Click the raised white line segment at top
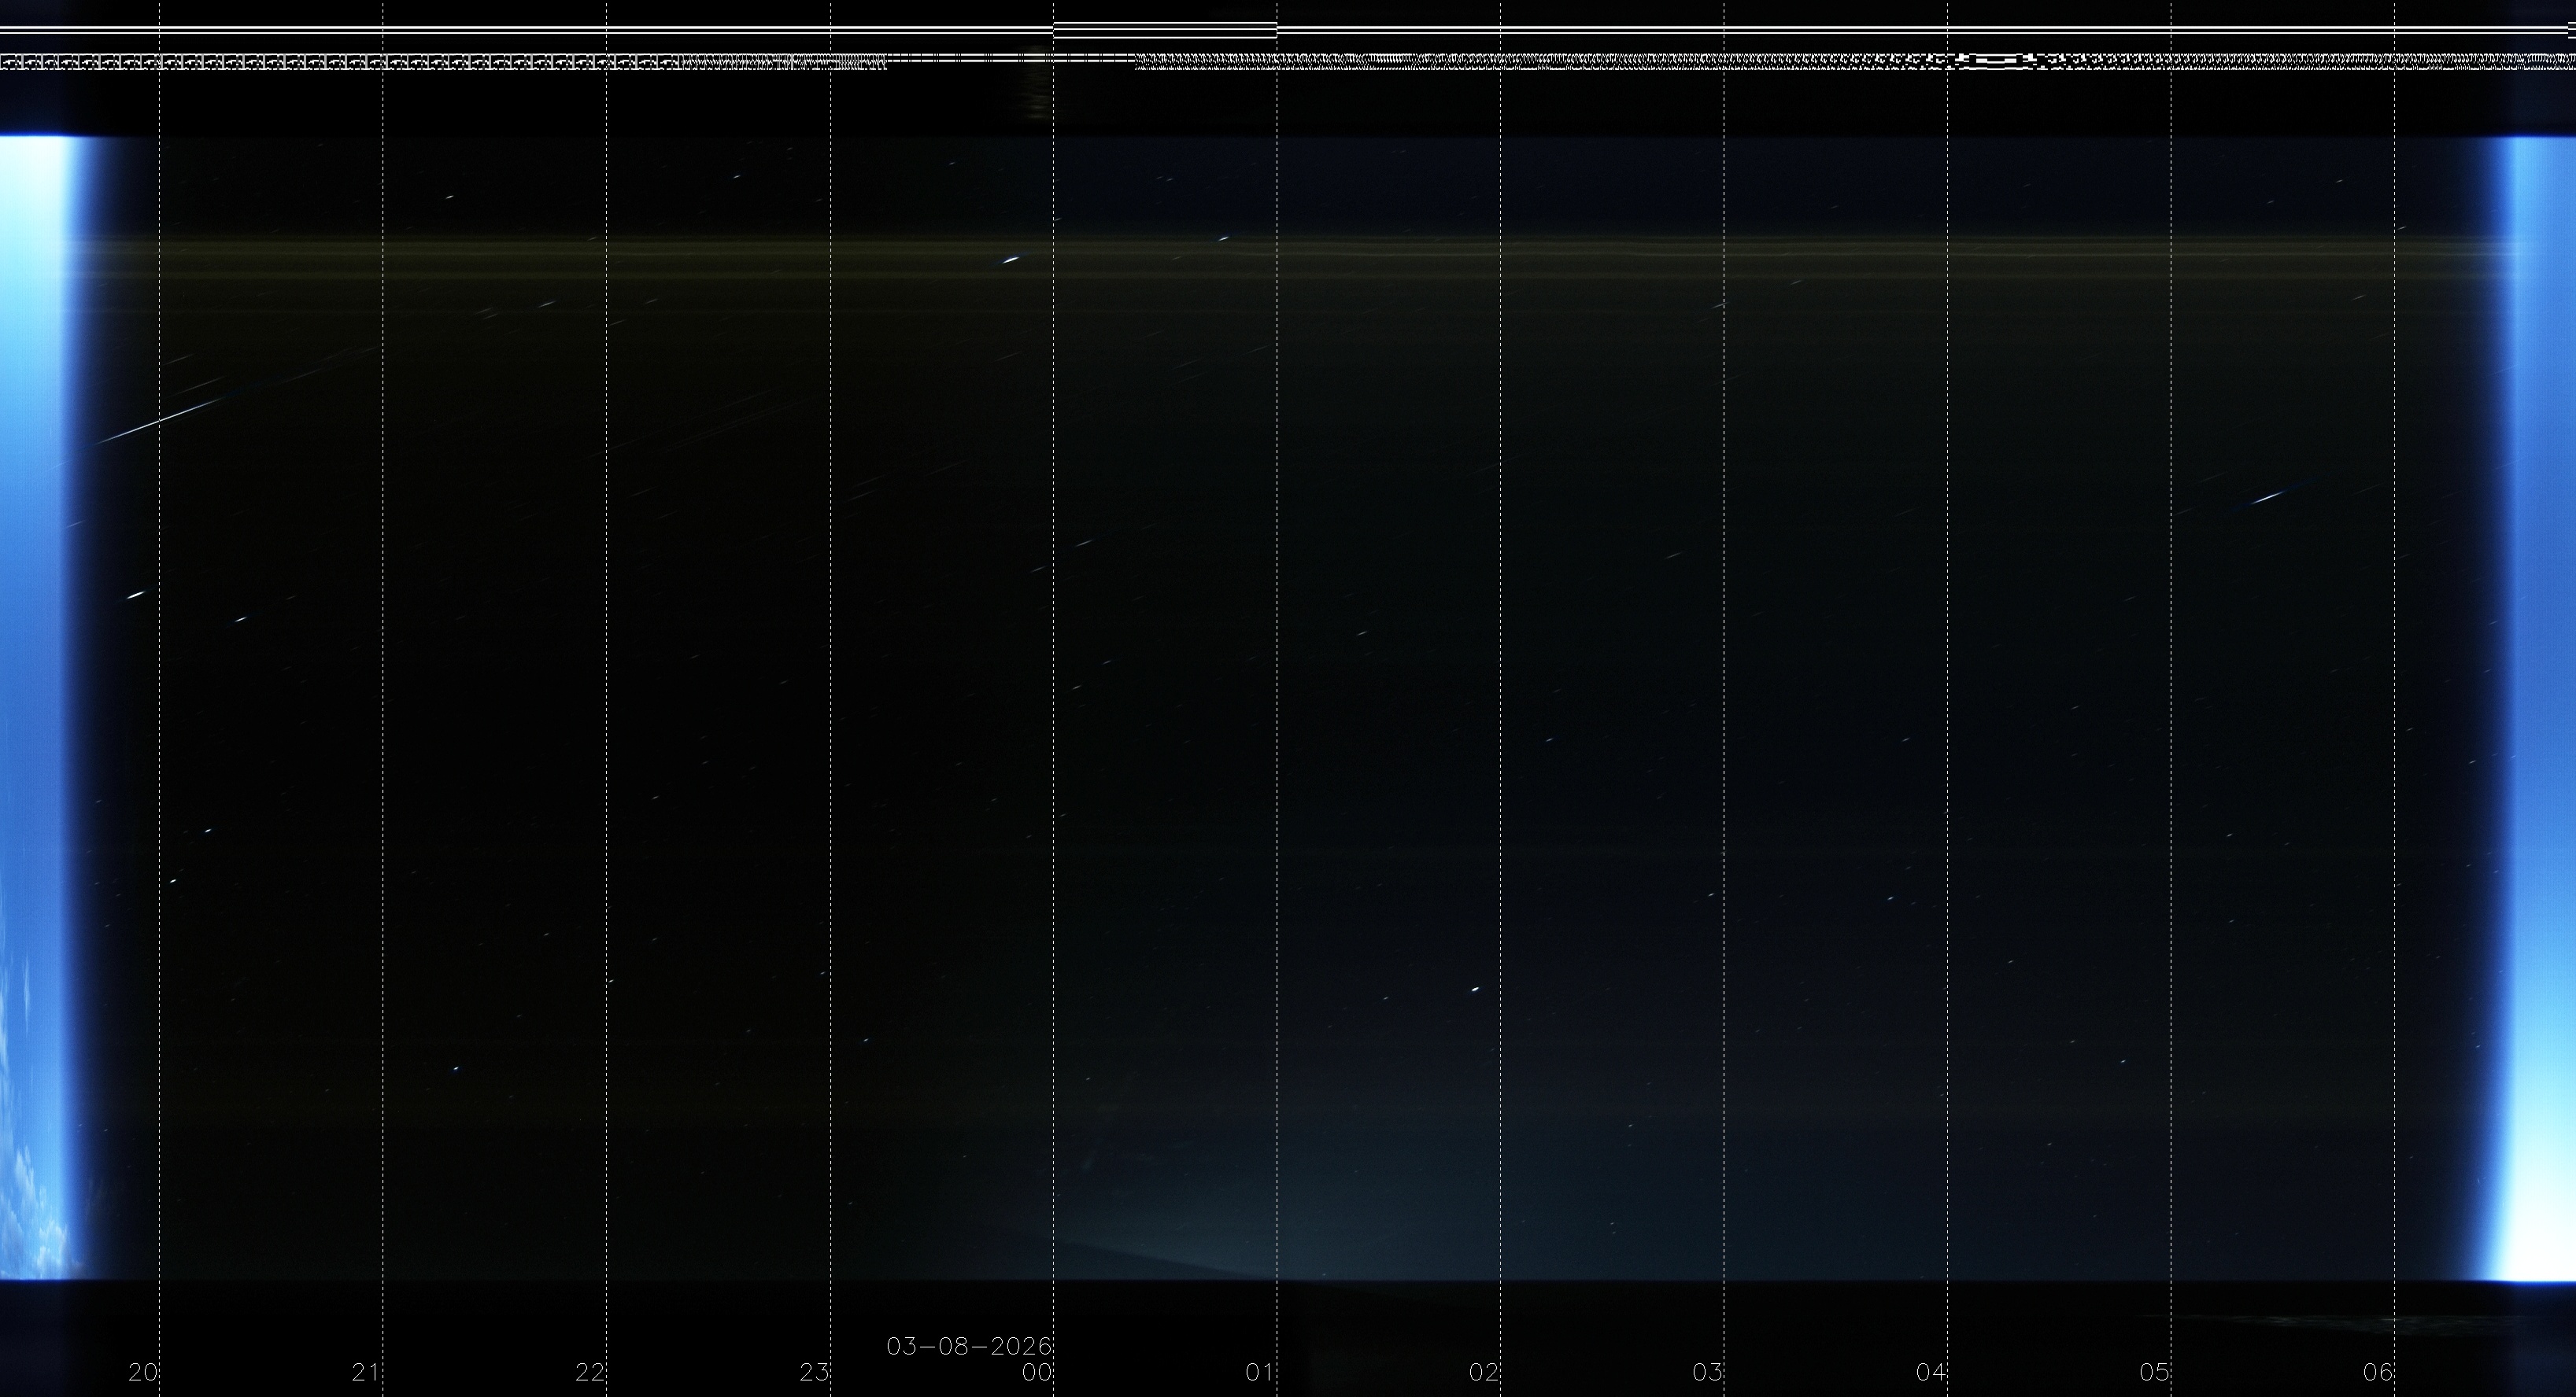 1165,23
